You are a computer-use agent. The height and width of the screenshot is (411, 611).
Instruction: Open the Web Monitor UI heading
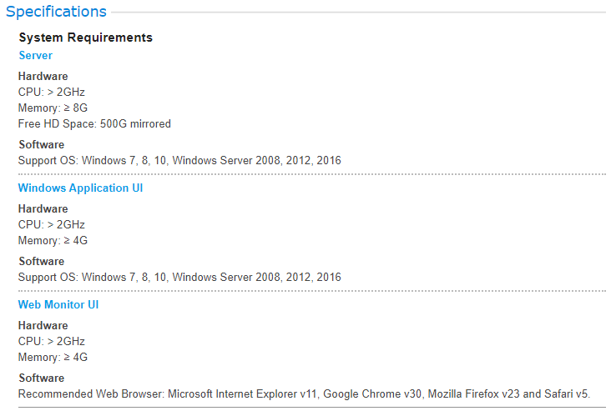click(58, 304)
